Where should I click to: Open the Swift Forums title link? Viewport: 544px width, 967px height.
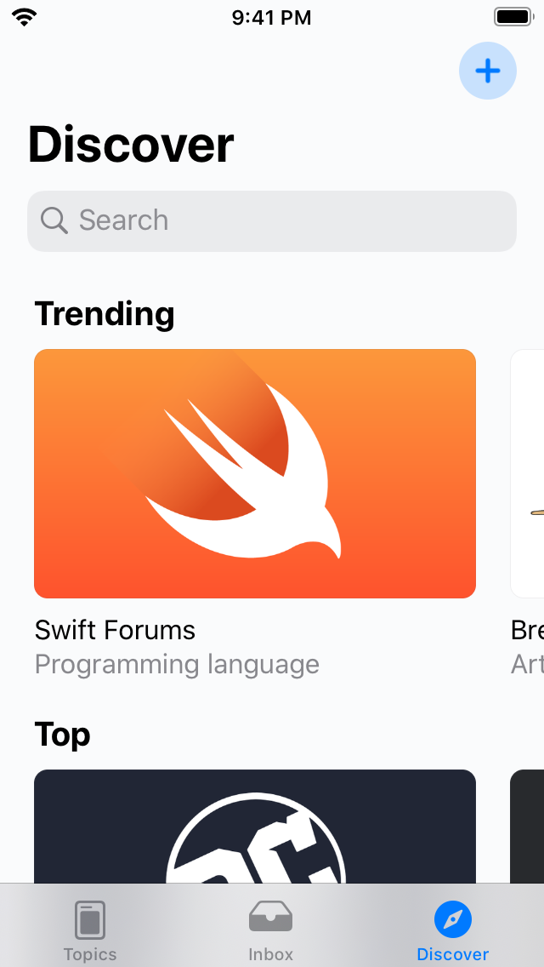pos(115,630)
